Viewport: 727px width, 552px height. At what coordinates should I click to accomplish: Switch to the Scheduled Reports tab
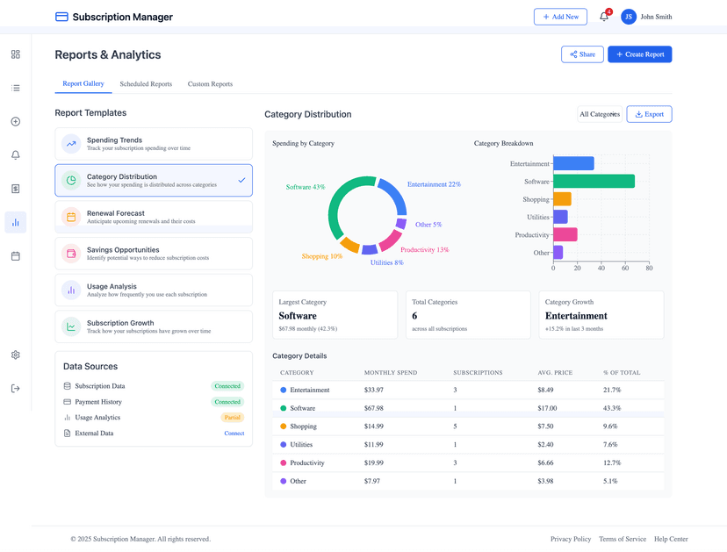pyautogui.click(x=148, y=84)
